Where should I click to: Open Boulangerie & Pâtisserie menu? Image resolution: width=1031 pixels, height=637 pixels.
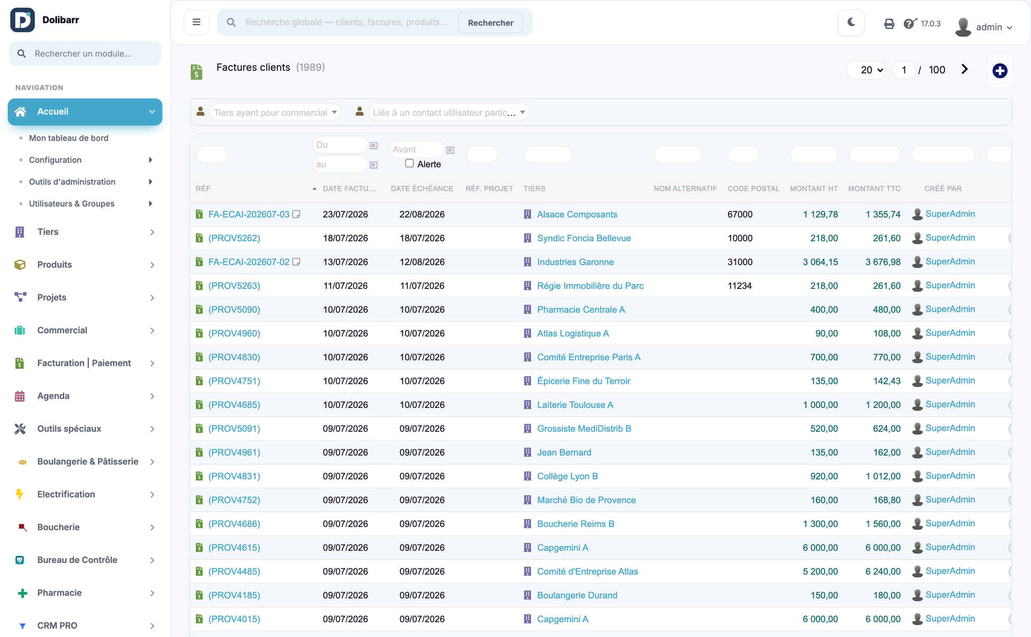pyautogui.click(x=85, y=461)
